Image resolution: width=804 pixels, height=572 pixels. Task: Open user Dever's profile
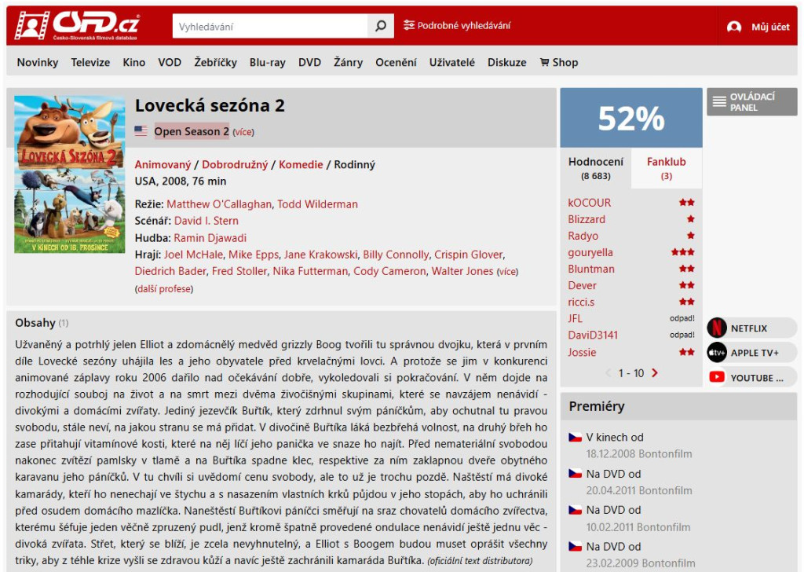coord(582,285)
